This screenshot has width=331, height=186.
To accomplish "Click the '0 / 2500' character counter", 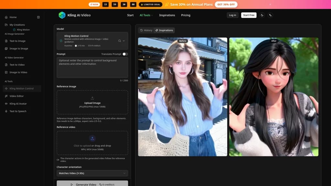I will click(124, 80).
